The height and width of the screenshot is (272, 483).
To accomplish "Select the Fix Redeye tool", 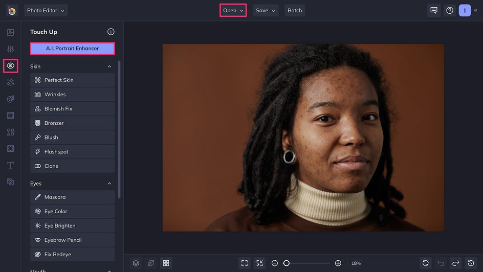I will coord(72,255).
